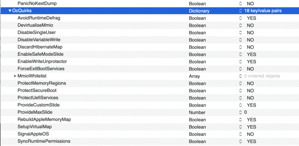Select the SetupVirtualMap key
This screenshot has width=299, height=146.
coord(34,127)
